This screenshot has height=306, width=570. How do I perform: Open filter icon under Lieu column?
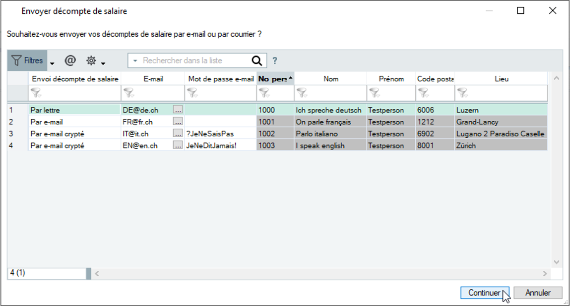(462, 93)
